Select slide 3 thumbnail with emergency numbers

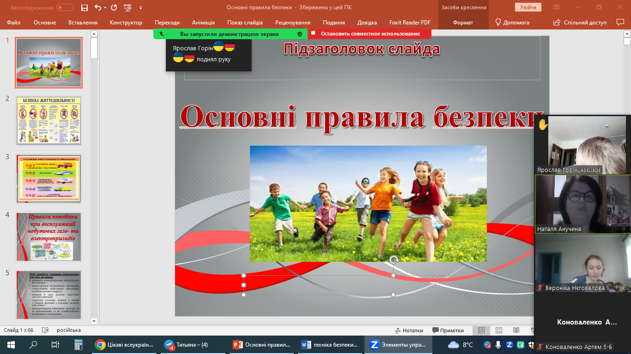[x=49, y=179]
